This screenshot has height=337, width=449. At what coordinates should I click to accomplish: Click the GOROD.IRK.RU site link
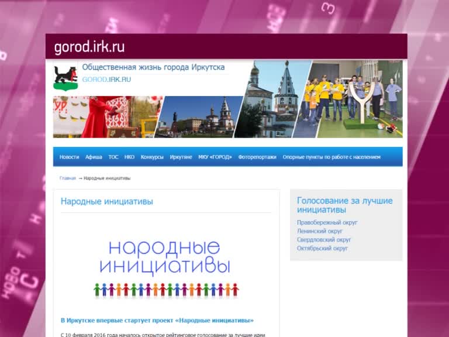pos(106,80)
